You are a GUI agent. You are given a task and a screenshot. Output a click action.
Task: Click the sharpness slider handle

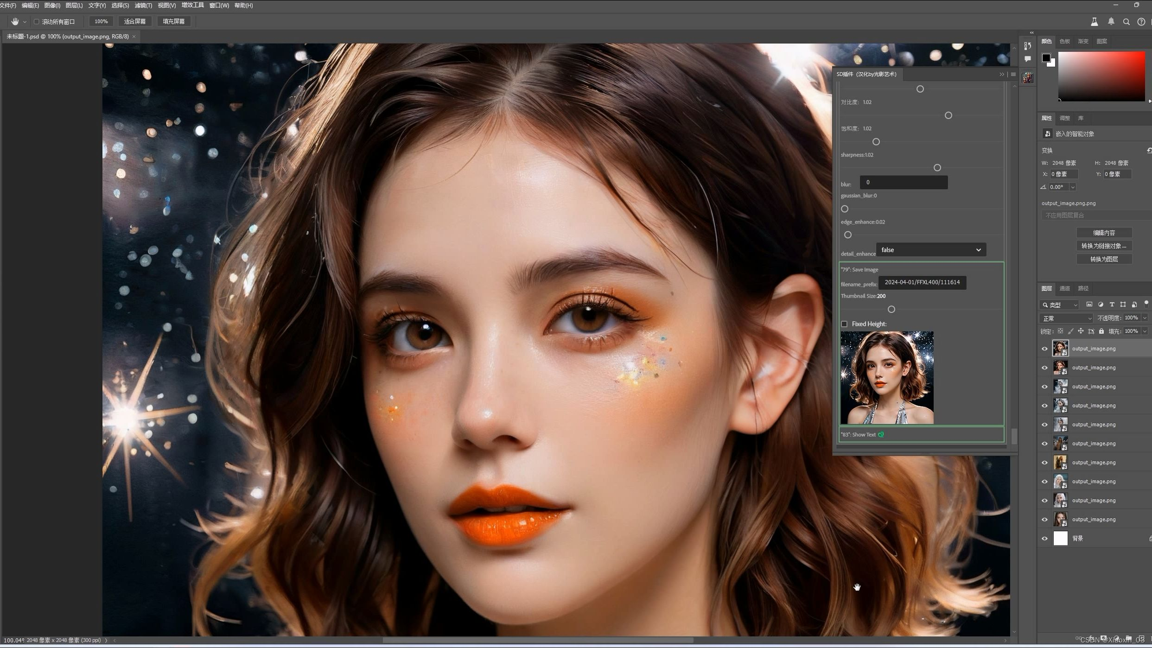point(937,168)
